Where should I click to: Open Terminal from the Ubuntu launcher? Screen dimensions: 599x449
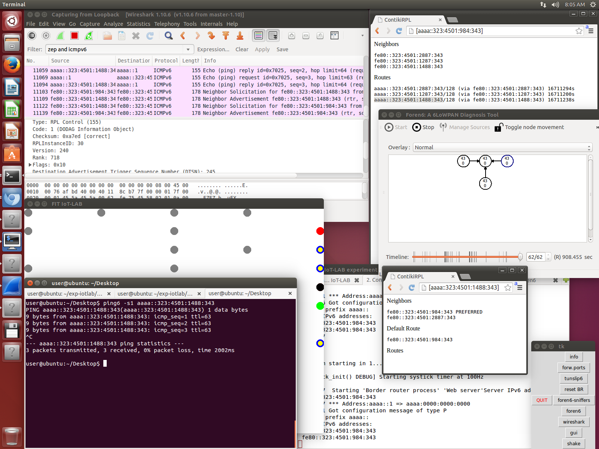(12, 175)
